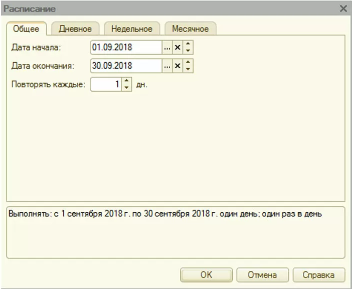Decrement the Повторять каждые day count
Viewport: 352px width, 290px height.
click(x=127, y=88)
